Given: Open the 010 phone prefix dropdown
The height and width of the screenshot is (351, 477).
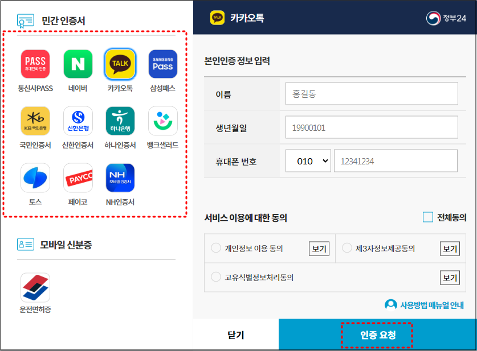Looking at the screenshot, I should coord(308,161).
